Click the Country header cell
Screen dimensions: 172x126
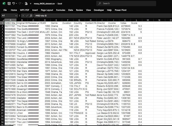(x=79, y=23)
